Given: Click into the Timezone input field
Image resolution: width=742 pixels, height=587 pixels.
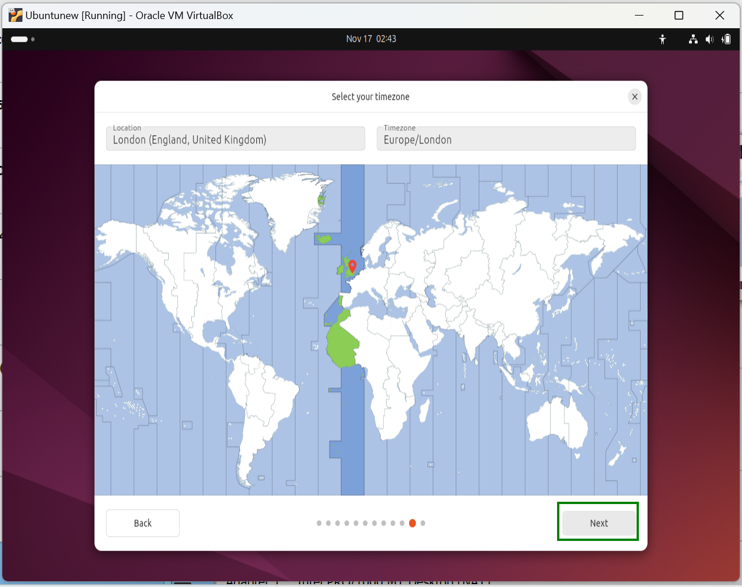Looking at the screenshot, I should click(x=506, y=138).
